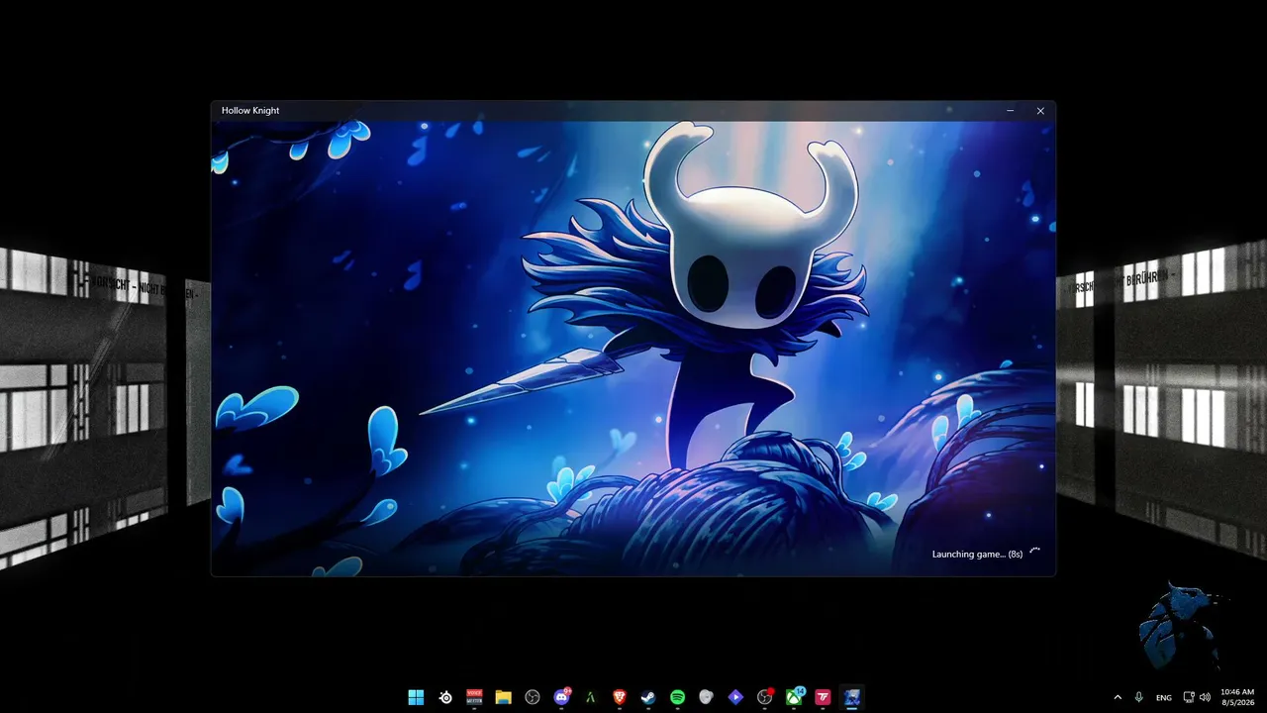Image resolution: width=1267 pixels, height=713 pixels.
Task: Open the clock showing 10:46 AM
Action: tap(1237, 697)
